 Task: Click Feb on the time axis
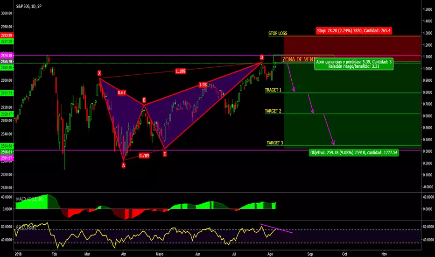(54, 254)
